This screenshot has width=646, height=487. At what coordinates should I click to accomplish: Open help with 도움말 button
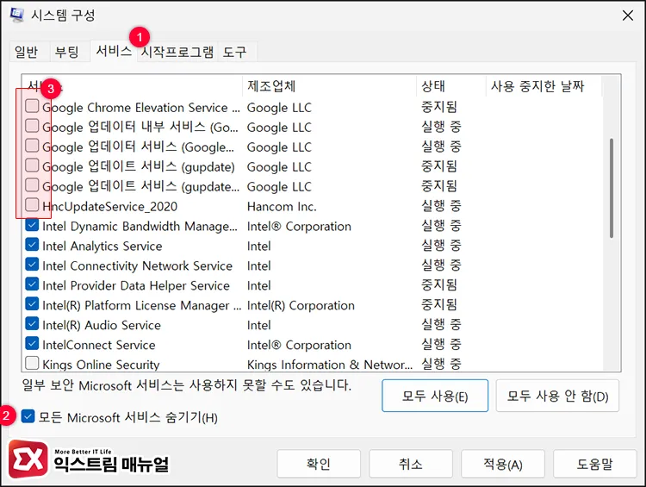tap(595, 464)
